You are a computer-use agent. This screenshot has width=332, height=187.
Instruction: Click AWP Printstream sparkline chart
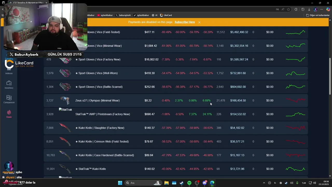(295, 114)
